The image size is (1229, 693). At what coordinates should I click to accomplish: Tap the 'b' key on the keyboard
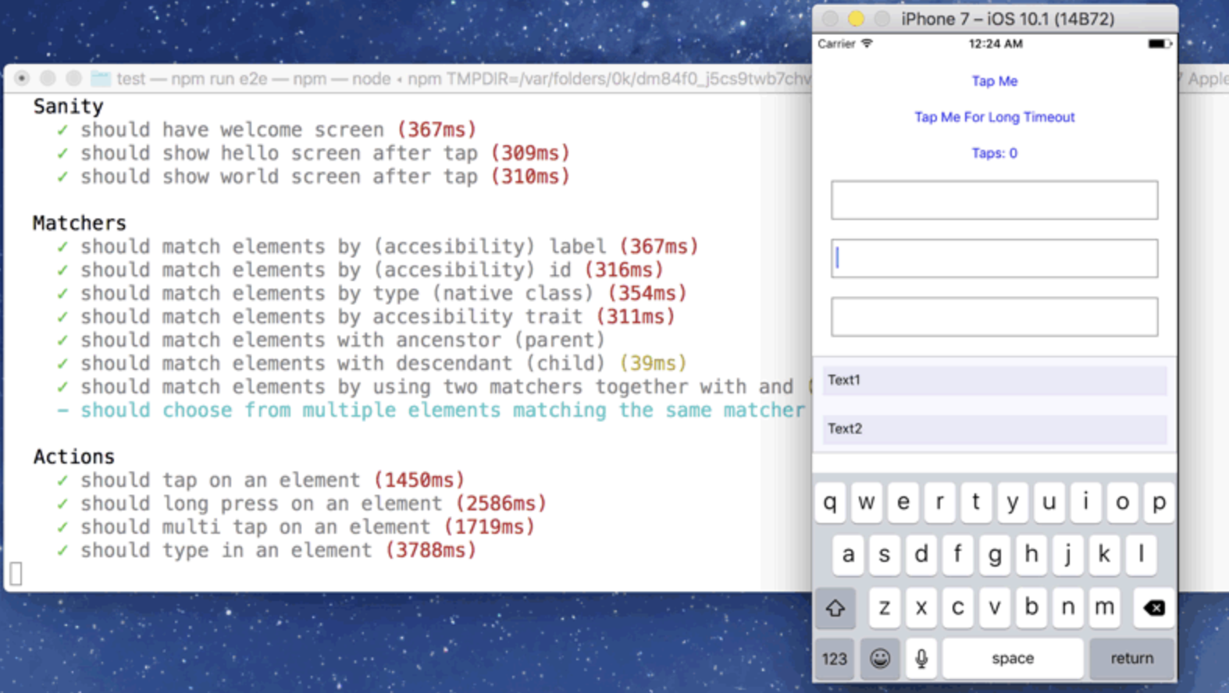pyautogui.click(x=1031, y=607)
